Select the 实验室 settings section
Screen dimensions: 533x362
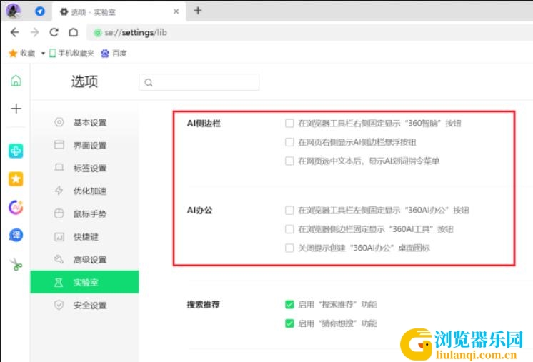coord(84,282)
